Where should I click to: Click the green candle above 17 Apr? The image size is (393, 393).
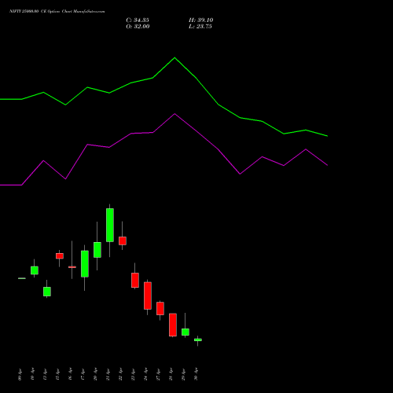click(x=85, y=264)
